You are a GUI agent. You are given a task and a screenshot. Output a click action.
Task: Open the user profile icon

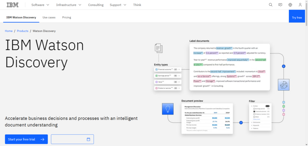coord(300,5)
